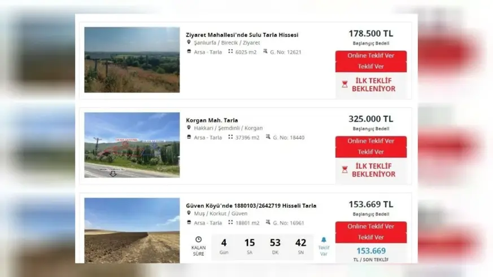Click Online Teklif Ver for Ziyaret listing
Viewport: 493px width, 277px height.
pos(370,56)
